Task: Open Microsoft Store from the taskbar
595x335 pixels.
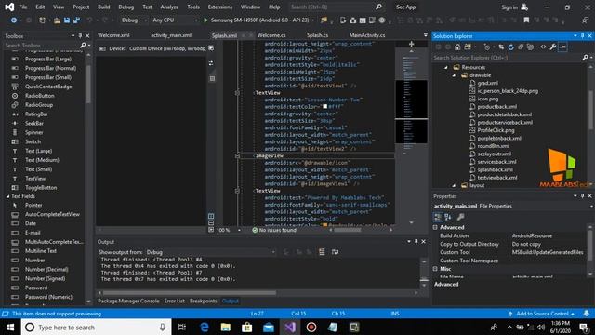Action: [247, 327]
